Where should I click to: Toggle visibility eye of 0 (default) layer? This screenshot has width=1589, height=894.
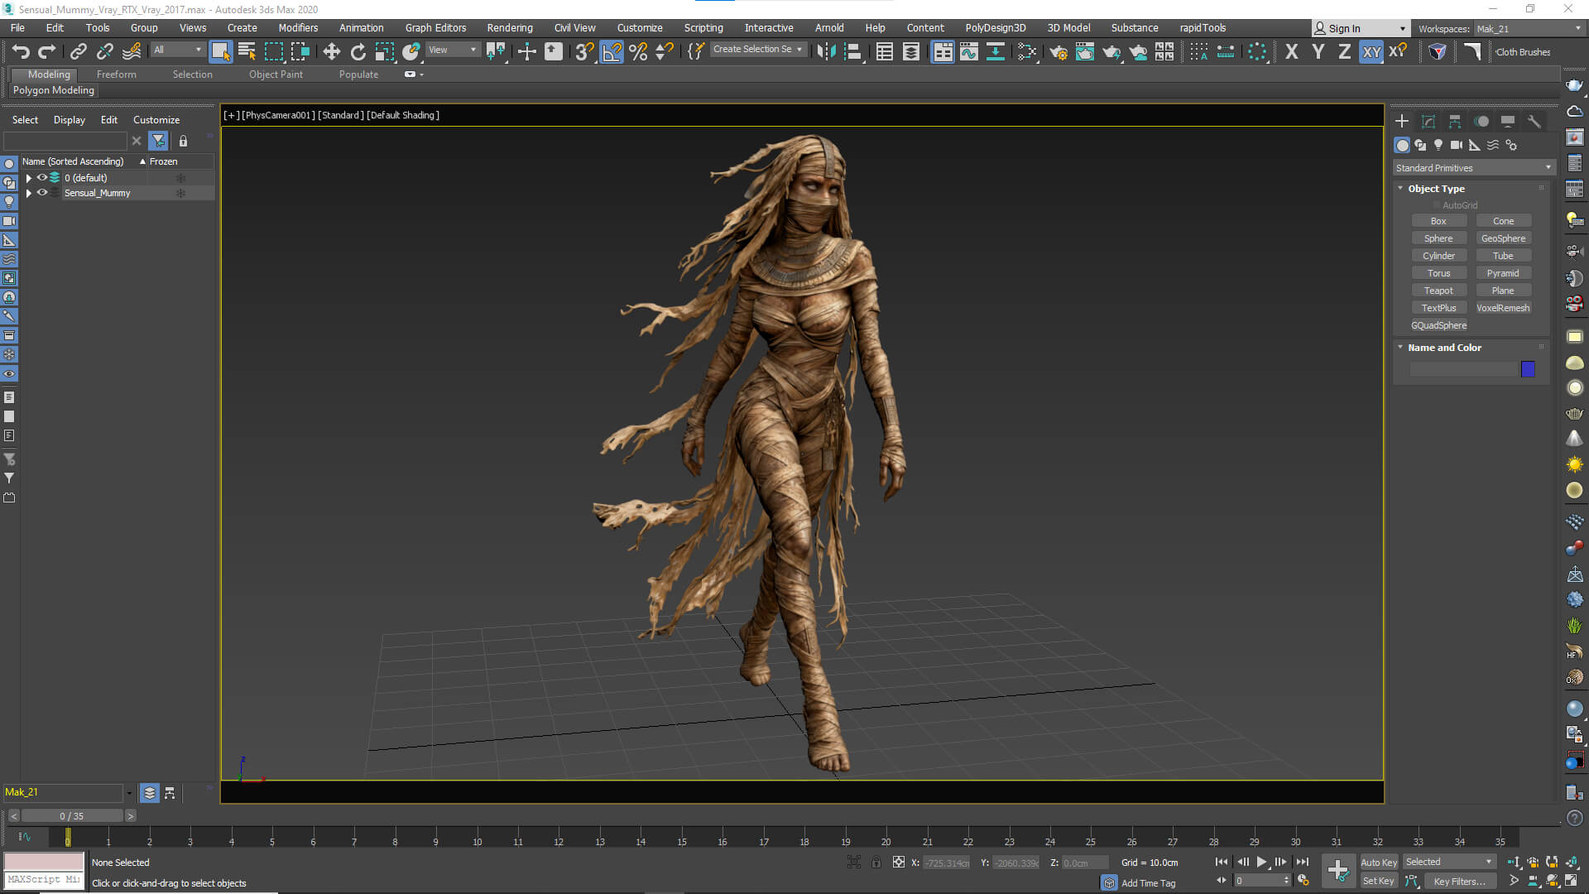[x=41, y=177]
